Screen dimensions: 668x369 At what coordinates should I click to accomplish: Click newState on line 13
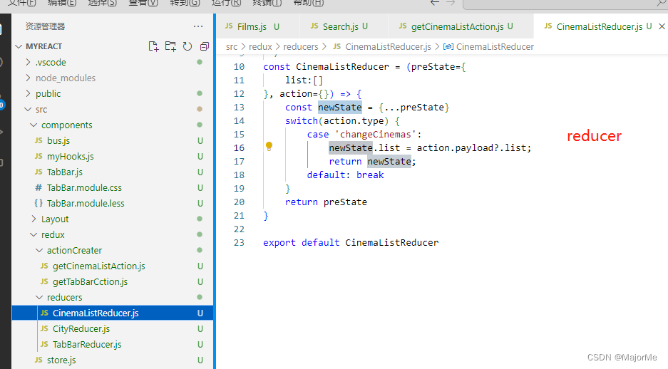pyautogui.click(x=339, y=108)
